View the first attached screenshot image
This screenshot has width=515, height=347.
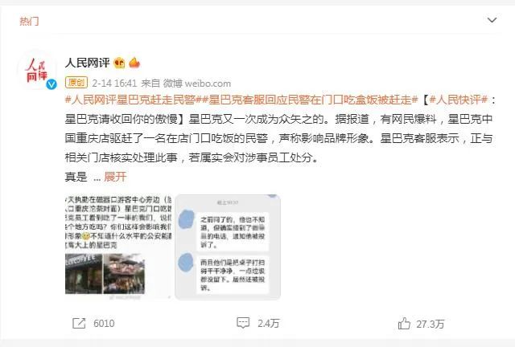118,247
